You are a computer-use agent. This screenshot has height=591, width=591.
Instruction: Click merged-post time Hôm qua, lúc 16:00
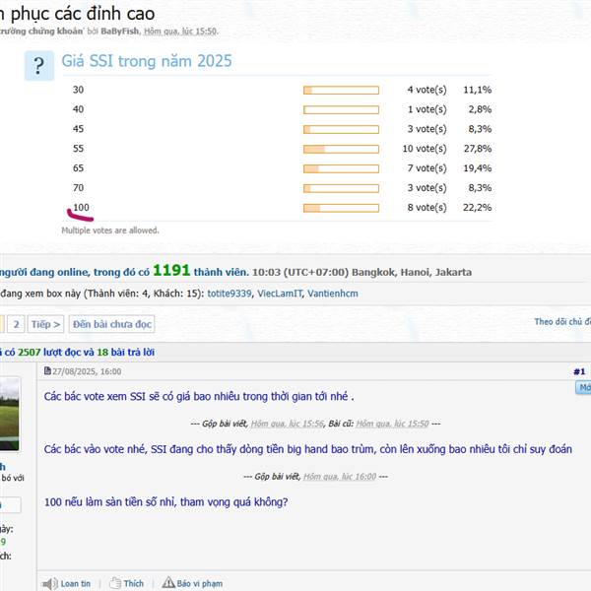click(340, 477)
